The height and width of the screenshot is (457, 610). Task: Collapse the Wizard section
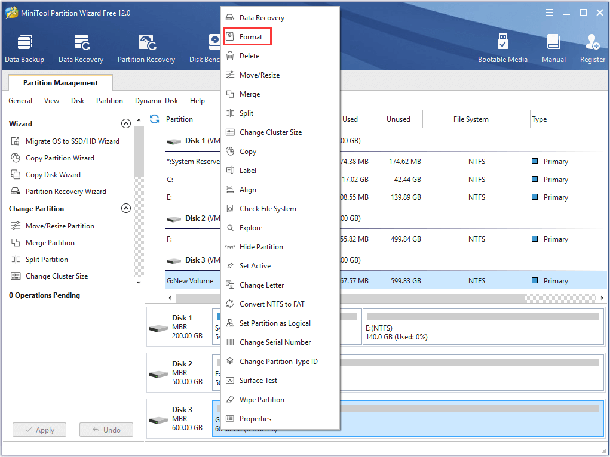tap(126, 123)
